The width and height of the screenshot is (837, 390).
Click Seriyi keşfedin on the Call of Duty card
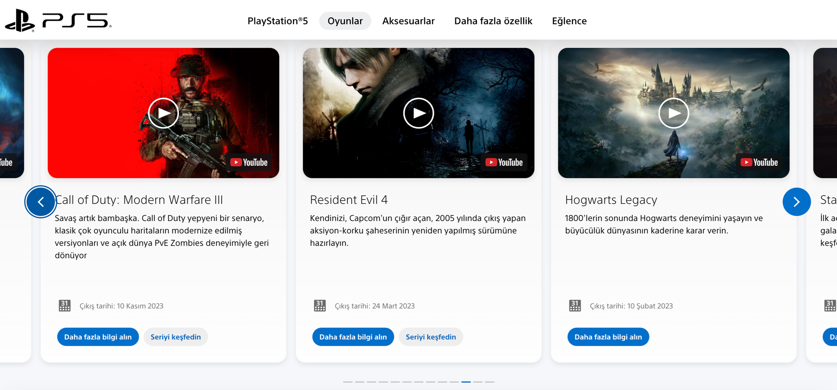pyautogui.click(x=176, y=337)
